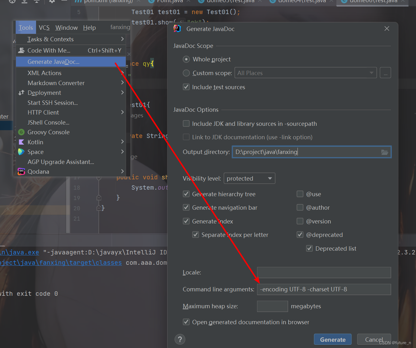
Task: Click the Code With Me people icon
Action: pyautogui.click(x=21, y=50)
